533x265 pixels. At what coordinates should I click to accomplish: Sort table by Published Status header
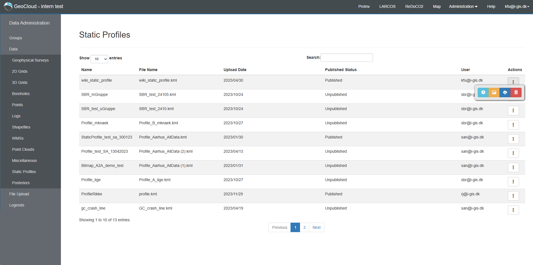click(341, 70)
